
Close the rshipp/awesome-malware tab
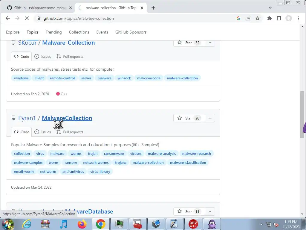click(71, 7)
